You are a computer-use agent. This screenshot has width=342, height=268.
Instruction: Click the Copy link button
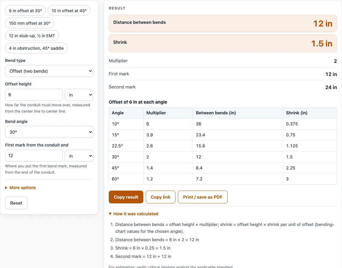(x=161, y=197)
